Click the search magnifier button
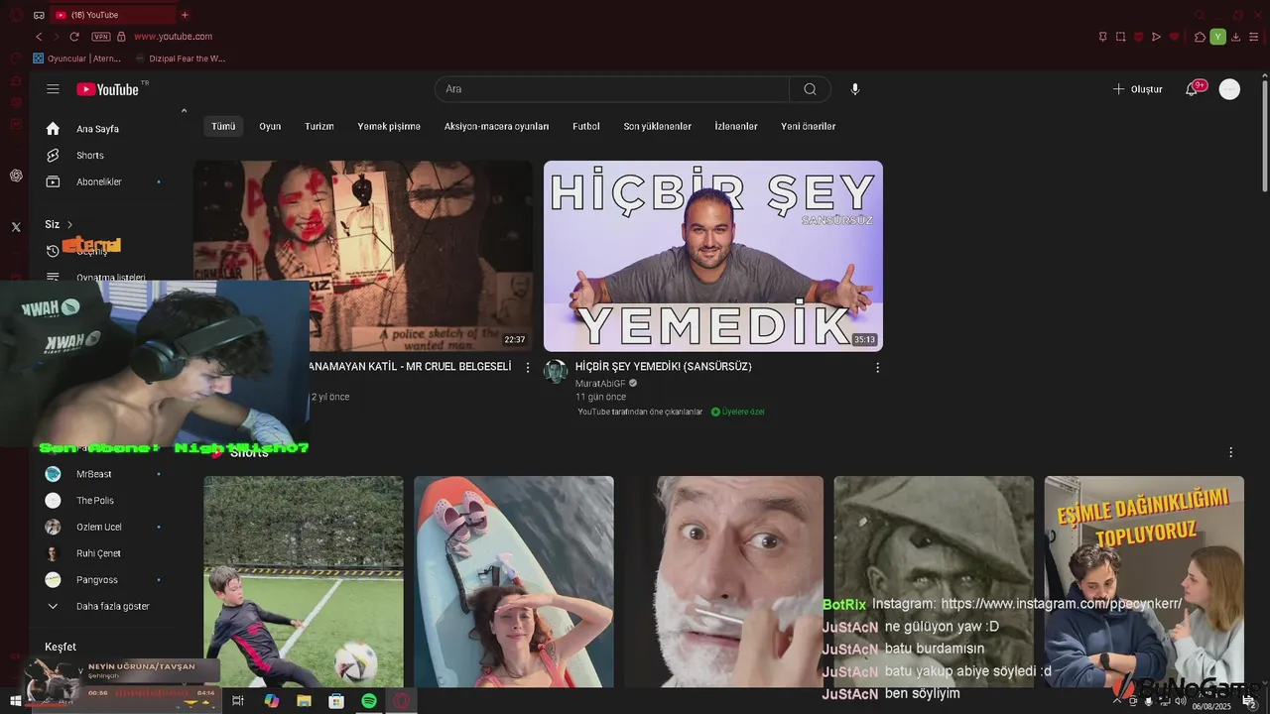This screenshot has height=714, width=1270. (810, 89)
